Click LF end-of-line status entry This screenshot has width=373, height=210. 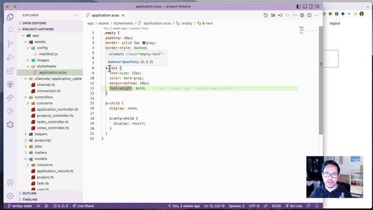click(266, 206)
